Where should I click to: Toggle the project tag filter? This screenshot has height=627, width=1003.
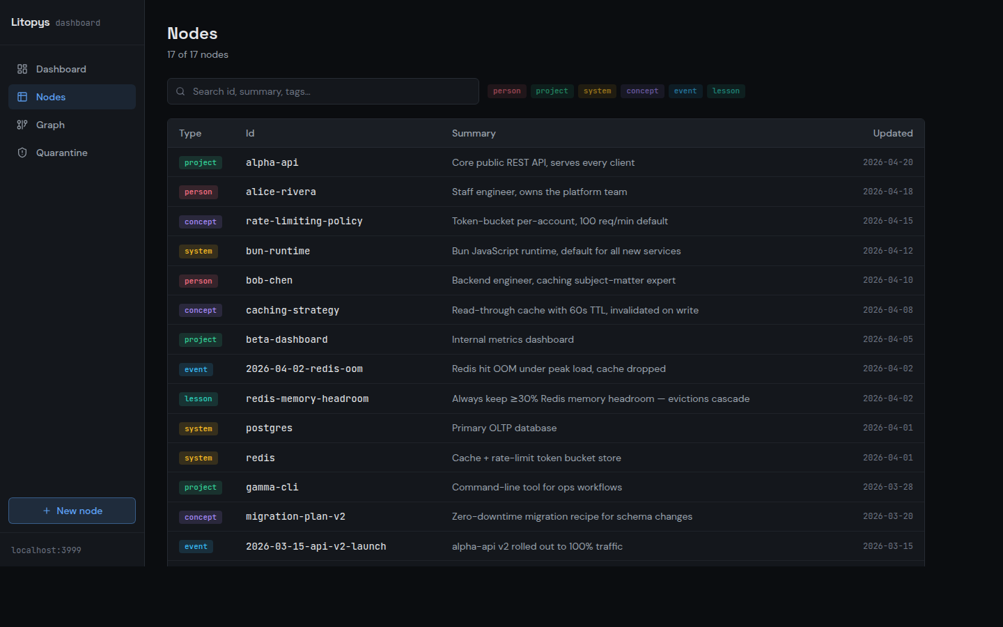click(552, 91)
